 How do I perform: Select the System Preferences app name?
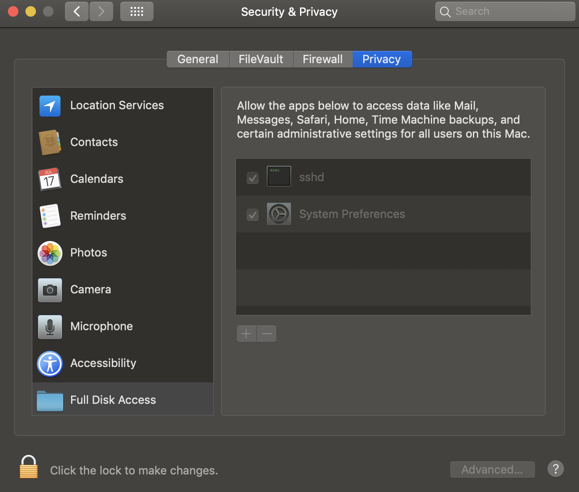pos(352,214)
